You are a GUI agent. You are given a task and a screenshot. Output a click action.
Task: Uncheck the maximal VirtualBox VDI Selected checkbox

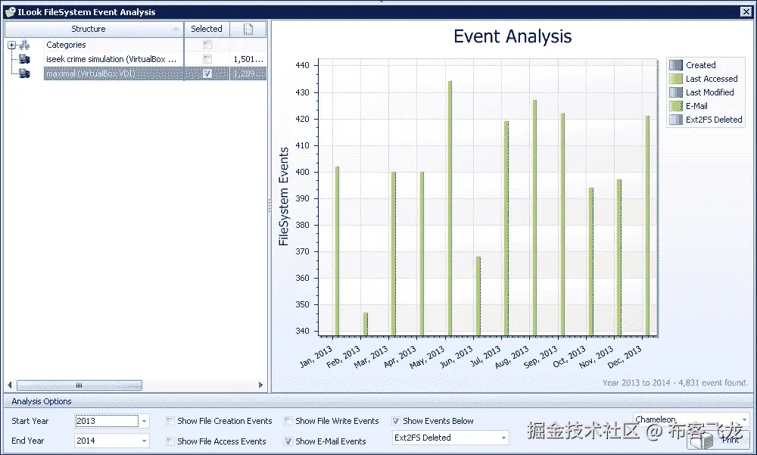pyautogui.click(x=207, y=73)
